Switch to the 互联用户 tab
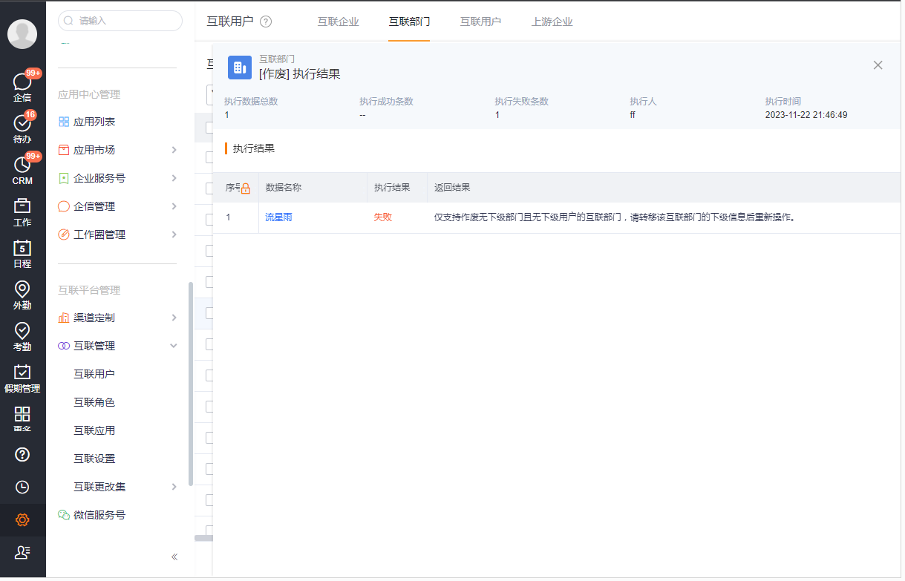 click(480, 22)
